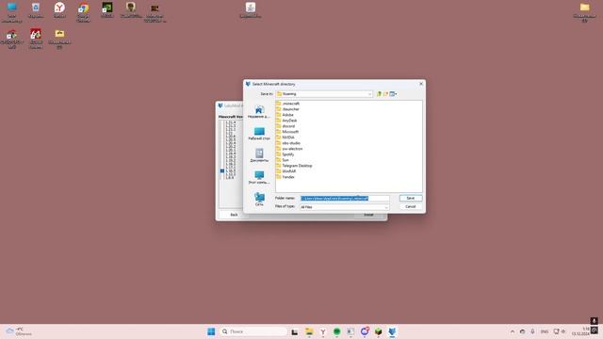Click Back in the LabyMod installer window
Image resolution: width=603 pixels, height=339 pixels.
[234, 215]
